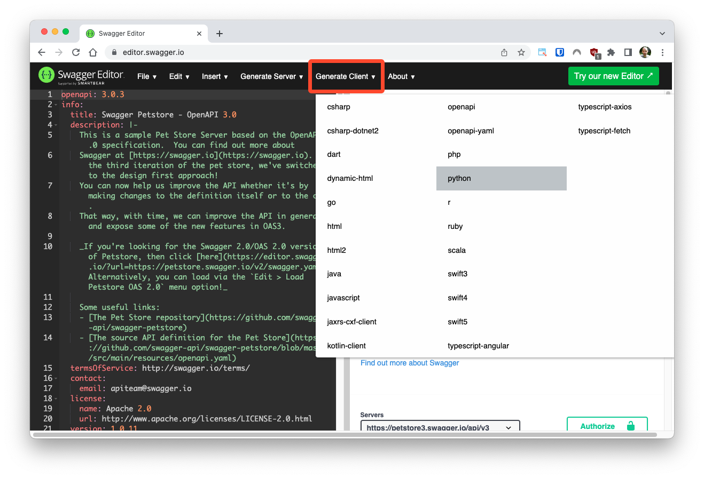This screenshot has height=478, width=704.
Task: Bookmark this page with the star
Action: pyautogui.click(x=521, y=52)
